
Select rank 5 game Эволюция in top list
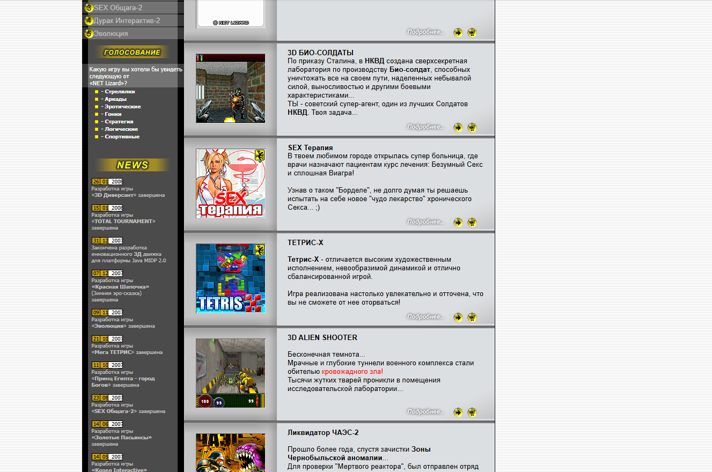[x=111, y=33]
